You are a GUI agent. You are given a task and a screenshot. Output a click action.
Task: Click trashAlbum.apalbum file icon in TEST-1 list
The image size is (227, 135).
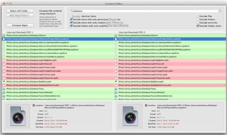(x=4, y=57)
